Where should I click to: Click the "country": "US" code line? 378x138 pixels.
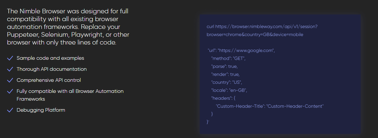pos(226,82)
